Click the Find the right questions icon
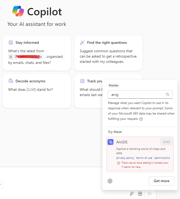The height and width of the screenshot is (199, 180). [82, 42]
